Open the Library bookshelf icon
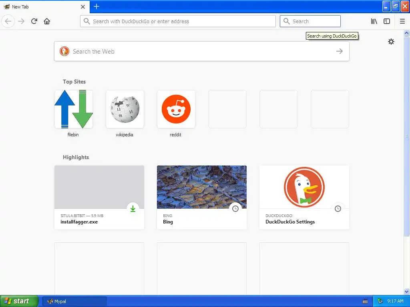410x307 pixels. pyautogui.click(x=374, y=21)
